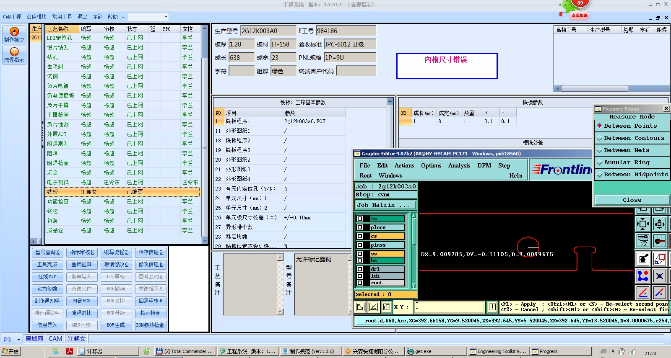
Task: Select the black circle with arrow tool
Action: (643, 259)
